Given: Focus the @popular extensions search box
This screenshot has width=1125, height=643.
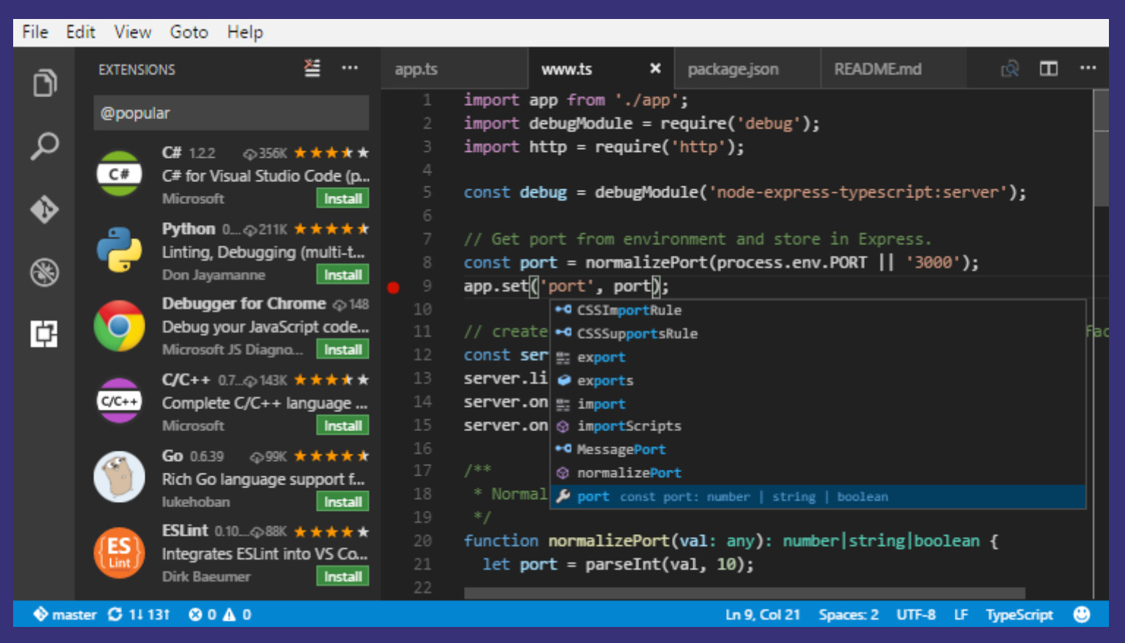Looking at the screenshot, I should pos(231,113).
